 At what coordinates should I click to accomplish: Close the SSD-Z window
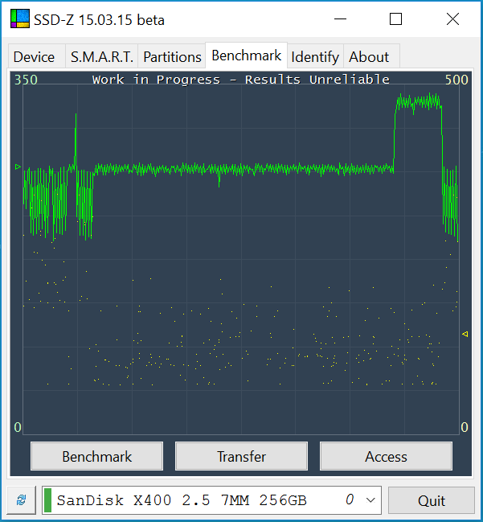click(452, 19)
